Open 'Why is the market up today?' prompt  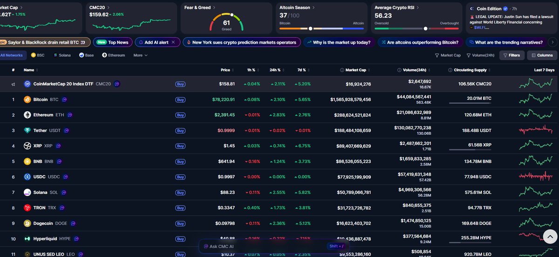[x=339, y=42]
